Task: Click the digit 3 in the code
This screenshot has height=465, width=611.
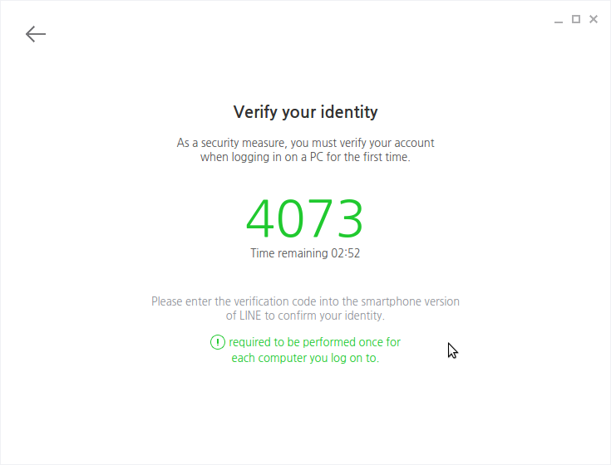Action: (350, 218)
